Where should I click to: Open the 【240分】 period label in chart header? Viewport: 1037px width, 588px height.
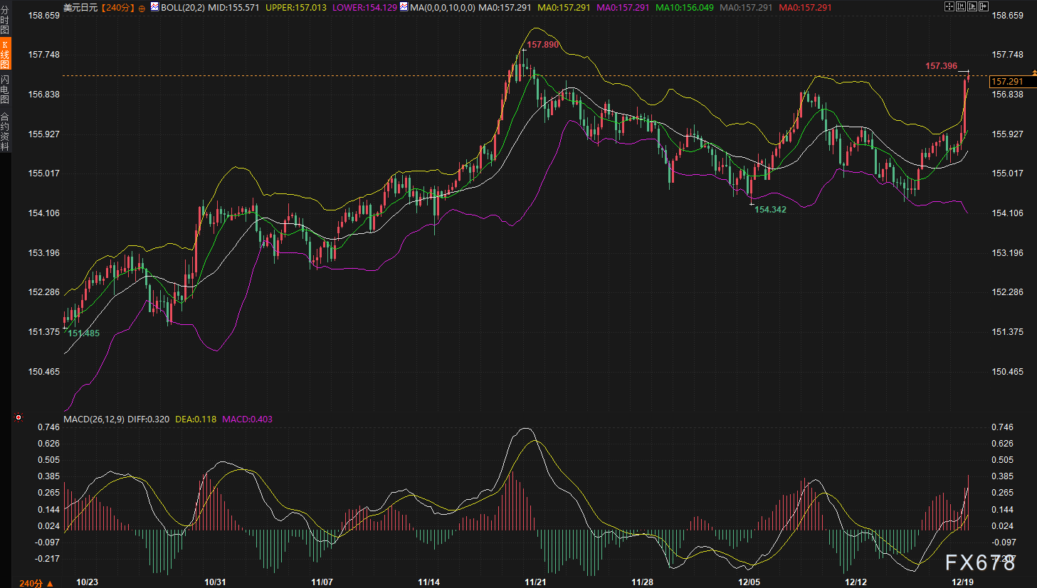coord(117,8)
